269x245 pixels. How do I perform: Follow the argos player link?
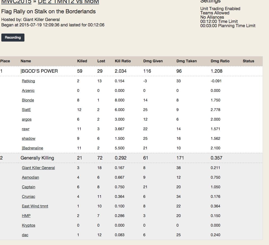pyautogui.click(x=27, y=119)
